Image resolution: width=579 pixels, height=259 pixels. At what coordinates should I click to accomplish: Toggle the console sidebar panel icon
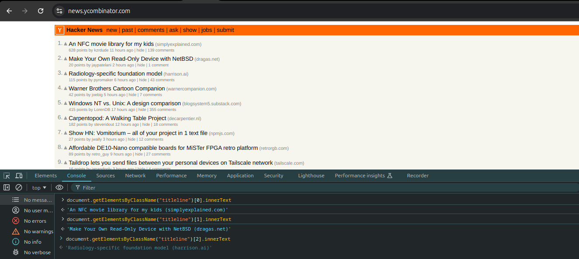(7, 187)
